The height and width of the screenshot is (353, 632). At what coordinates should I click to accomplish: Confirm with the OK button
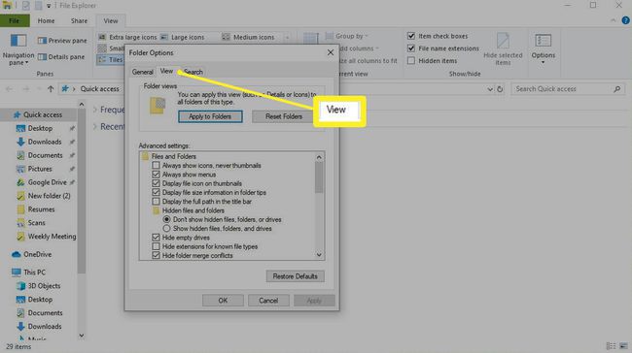pyautogui.click(x=223, y=301)
